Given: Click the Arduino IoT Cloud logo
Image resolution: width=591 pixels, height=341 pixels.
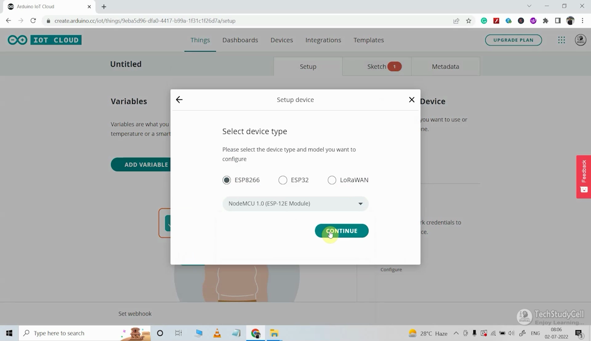Looking at the screenshot, I should tap(45, 40).
